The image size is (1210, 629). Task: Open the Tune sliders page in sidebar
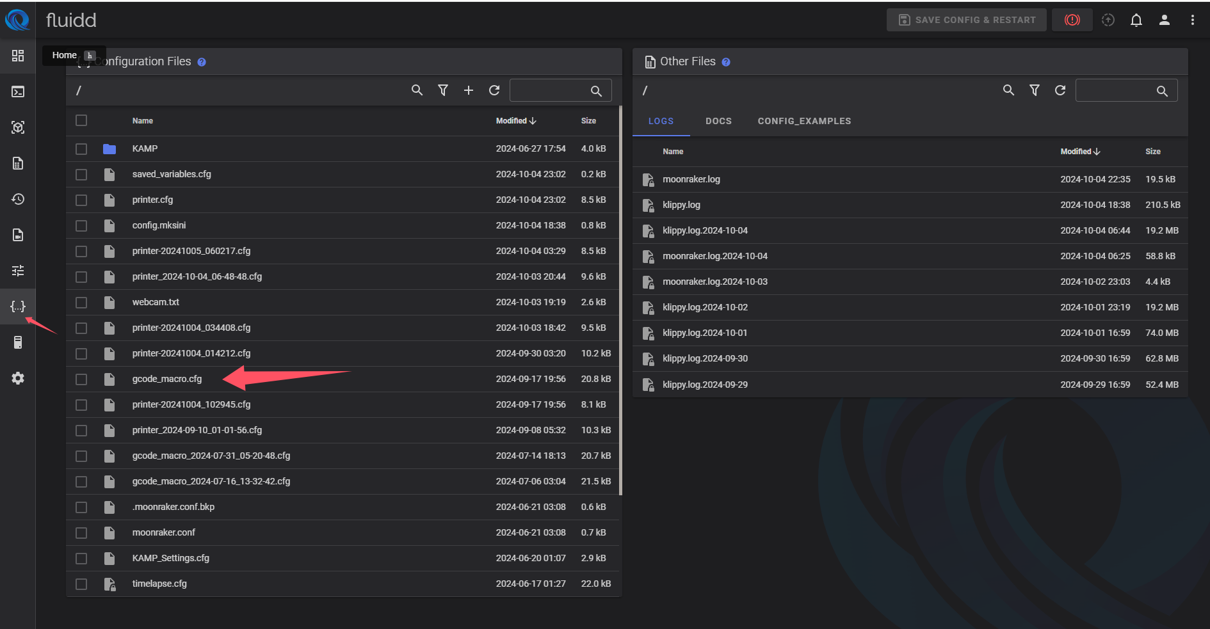pos(18,271)
